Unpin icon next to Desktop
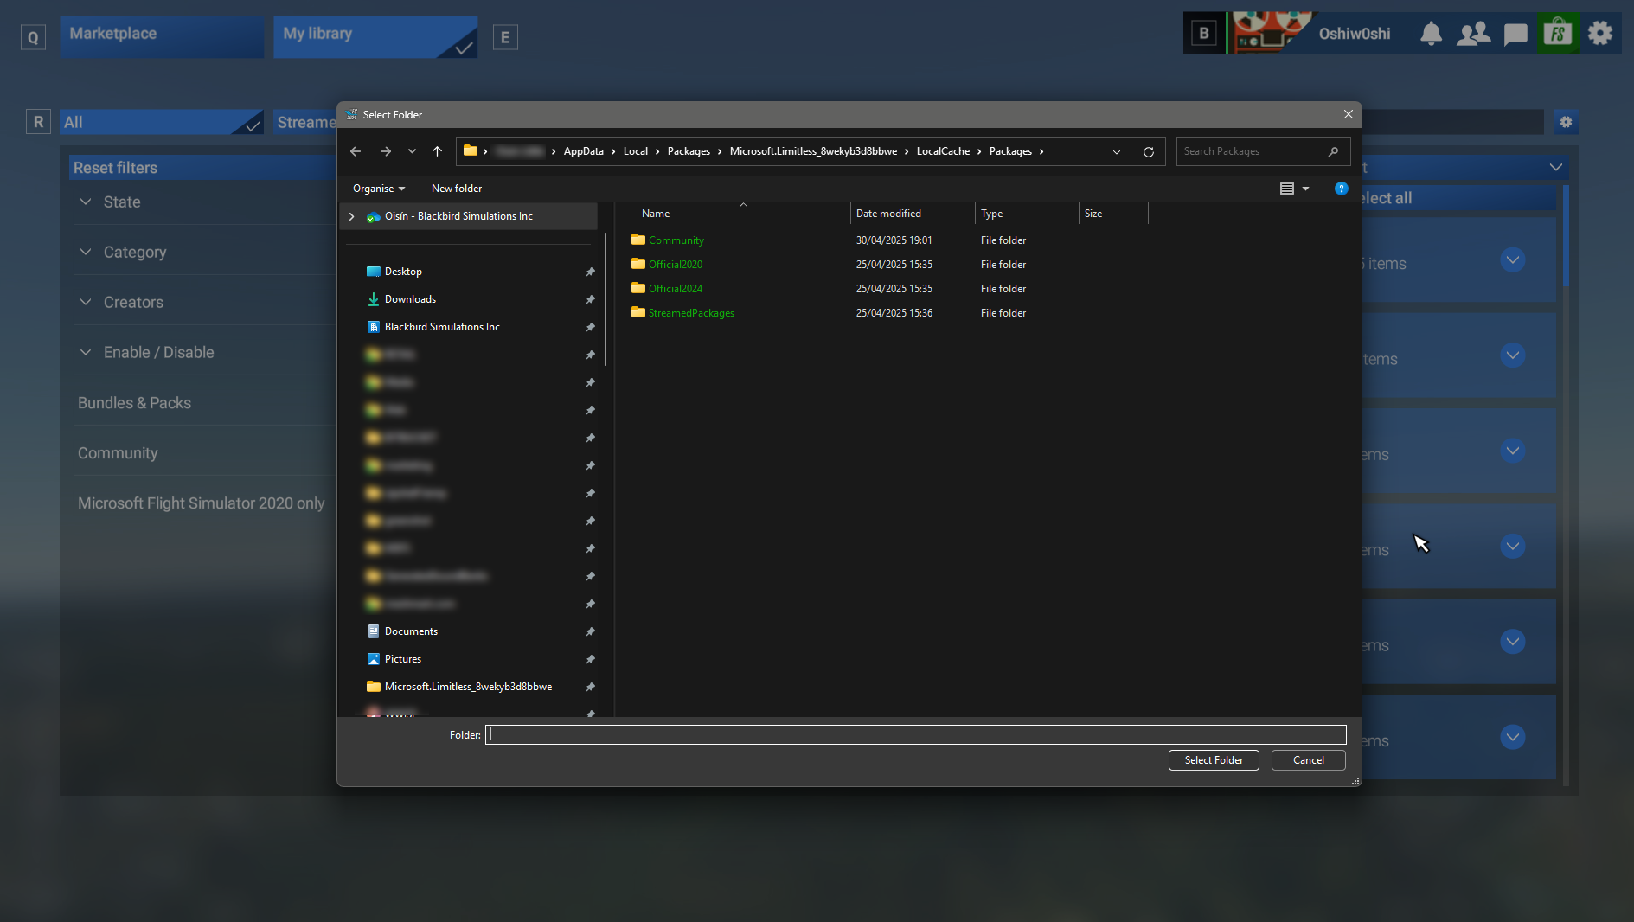 590,272
